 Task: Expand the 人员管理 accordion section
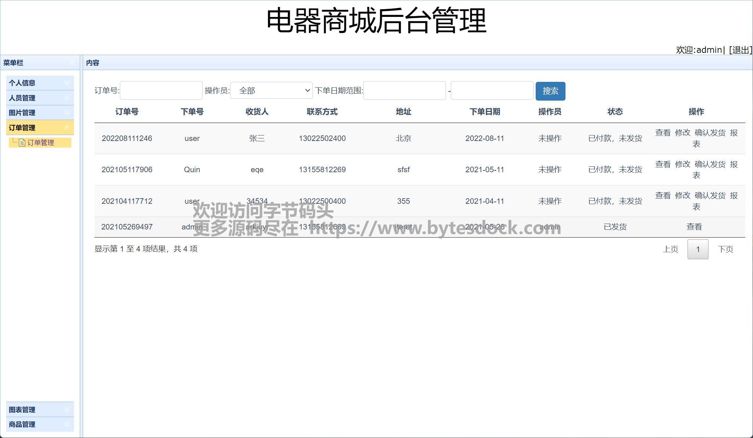tap(40, 98)
